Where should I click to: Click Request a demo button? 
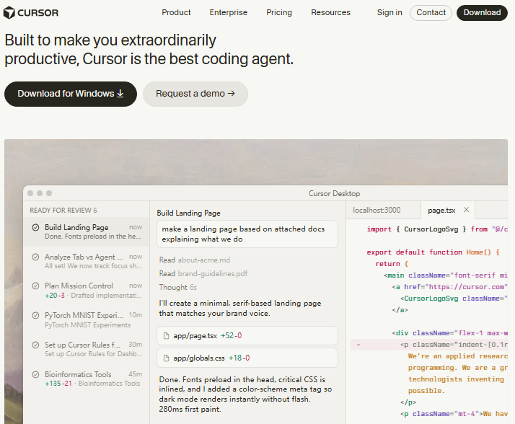tap(195, 94)
